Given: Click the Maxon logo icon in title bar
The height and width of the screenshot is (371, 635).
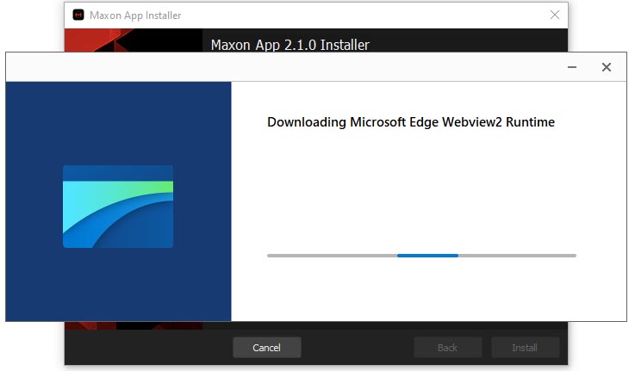Looking at the screenshot, I should pos(78,15).
